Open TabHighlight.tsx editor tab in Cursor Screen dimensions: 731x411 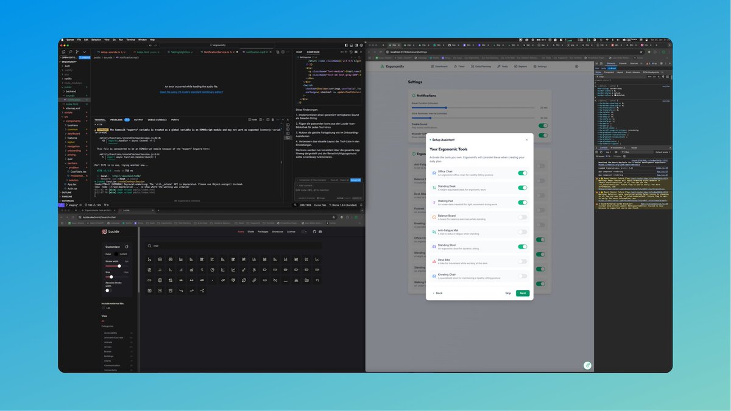coord(180,52)
